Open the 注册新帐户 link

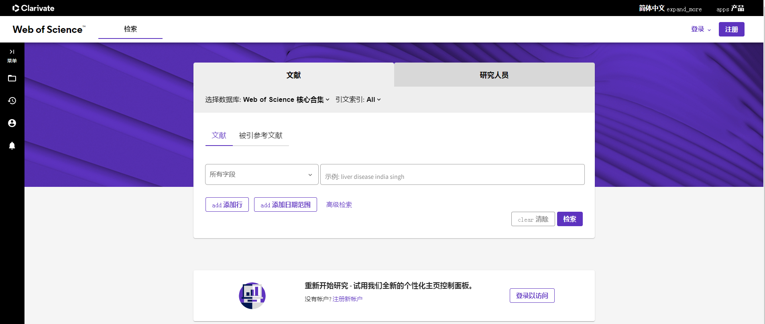pyautogui.click(x=348, y=299)
